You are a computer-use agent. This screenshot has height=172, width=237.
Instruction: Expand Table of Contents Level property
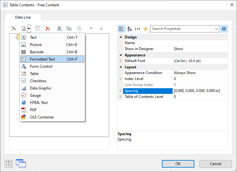pos(121,97)
